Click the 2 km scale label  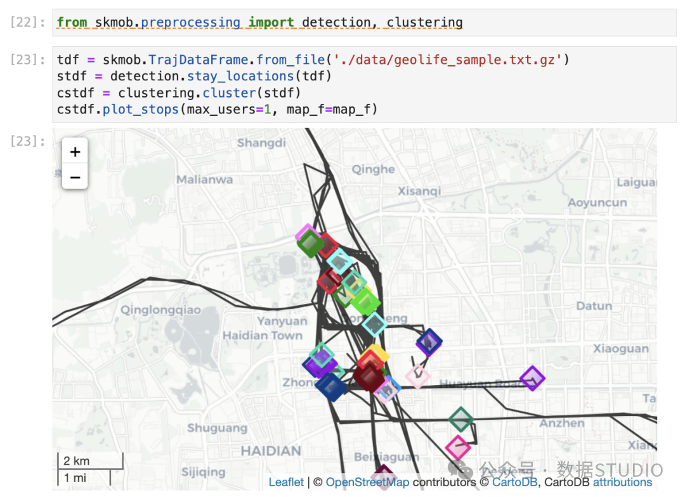point(77,461)
